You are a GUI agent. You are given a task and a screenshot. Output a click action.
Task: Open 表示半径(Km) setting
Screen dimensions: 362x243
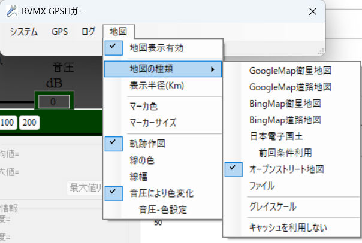[x=156, y=86]
